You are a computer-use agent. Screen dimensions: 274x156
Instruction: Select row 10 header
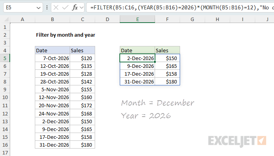[x=5, y=97]
